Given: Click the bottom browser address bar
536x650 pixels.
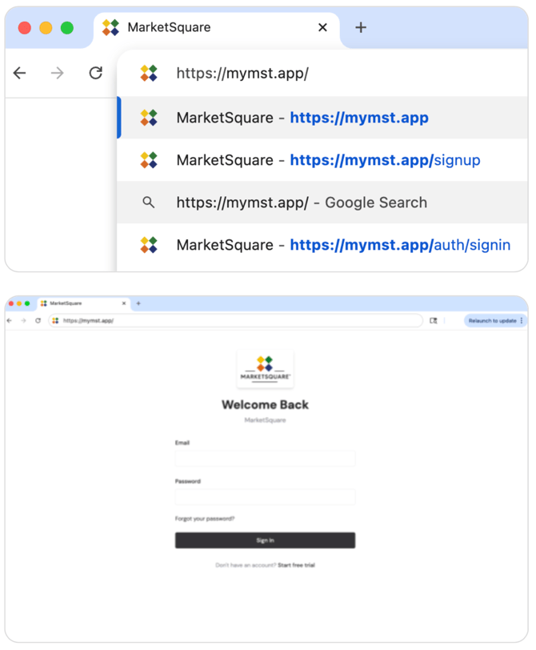Looking at the screenshot, I should click(x=236, y=320).
